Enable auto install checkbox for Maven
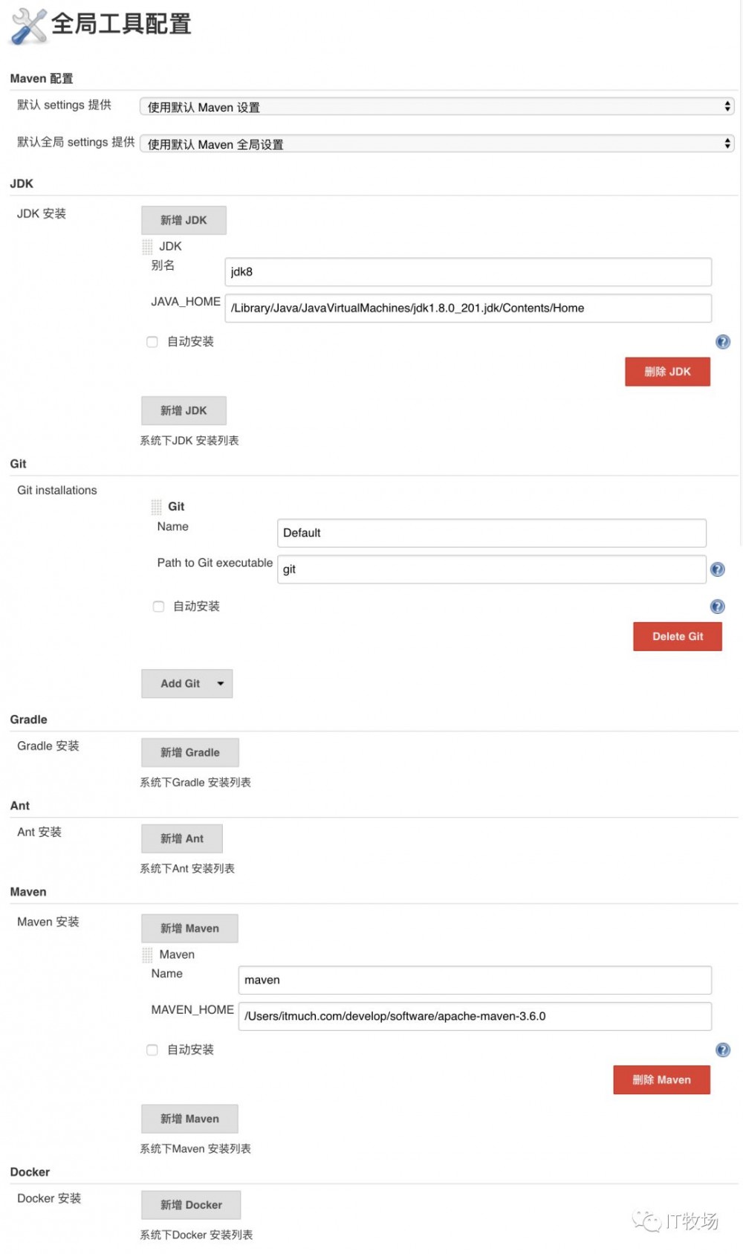This screenshot has width=743, height=1254. pyautogui.click(x=152, y=1050)
